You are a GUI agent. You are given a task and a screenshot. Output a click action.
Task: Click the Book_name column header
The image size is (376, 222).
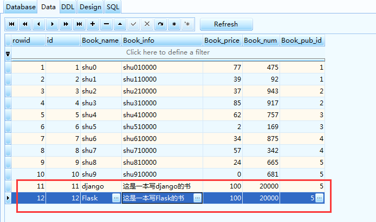tap(101, 41)
